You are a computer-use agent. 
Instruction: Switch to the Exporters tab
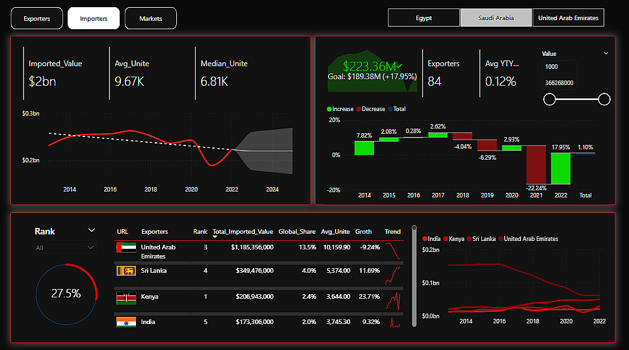[37, 18]
